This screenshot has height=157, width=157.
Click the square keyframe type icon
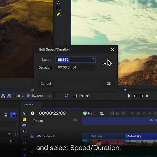coord(138,113)
